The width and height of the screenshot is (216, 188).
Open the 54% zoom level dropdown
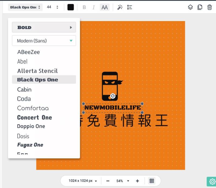click(x=123, y=181)
